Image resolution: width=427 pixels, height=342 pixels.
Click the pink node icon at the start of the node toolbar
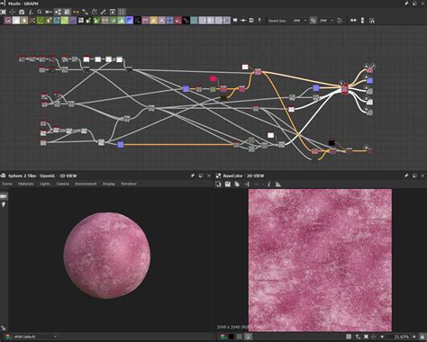8,21
